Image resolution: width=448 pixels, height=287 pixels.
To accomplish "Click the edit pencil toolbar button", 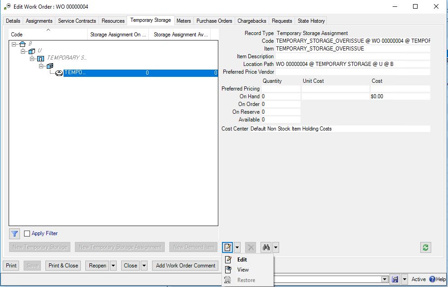I will 228,247.
